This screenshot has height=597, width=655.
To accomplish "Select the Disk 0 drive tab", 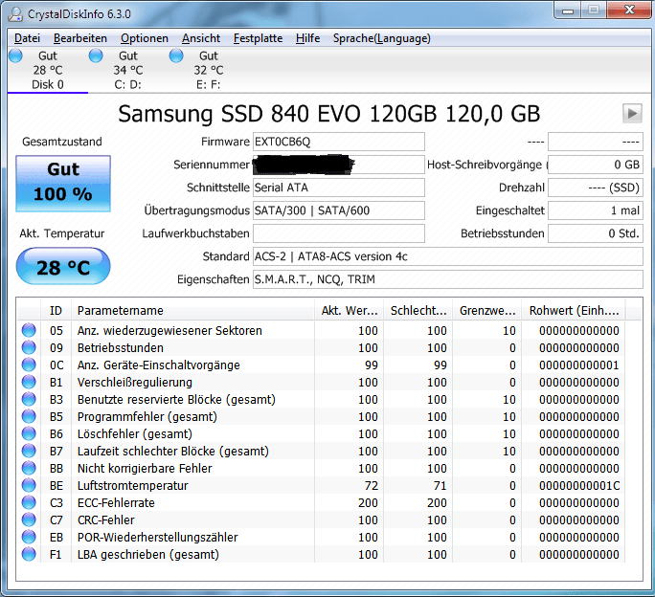I will tap(48, 70).
